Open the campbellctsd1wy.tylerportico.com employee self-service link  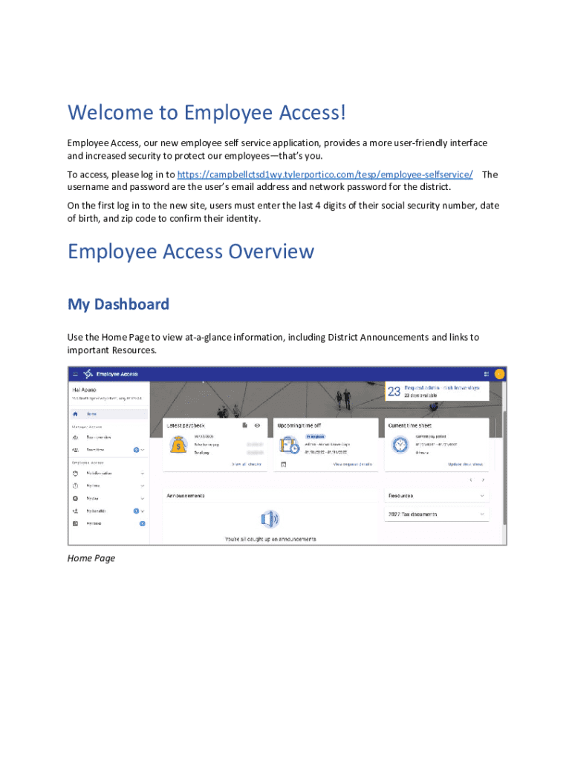tap(325, 174)
